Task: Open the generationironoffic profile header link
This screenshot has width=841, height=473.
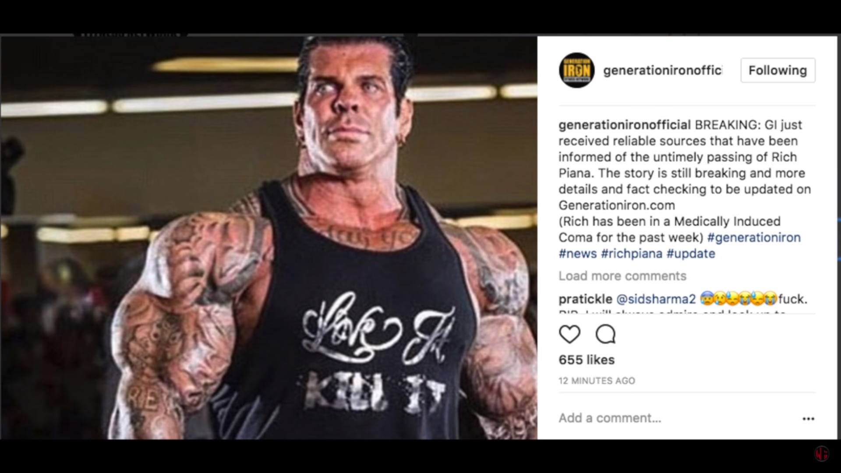Action: pos(662,70)
